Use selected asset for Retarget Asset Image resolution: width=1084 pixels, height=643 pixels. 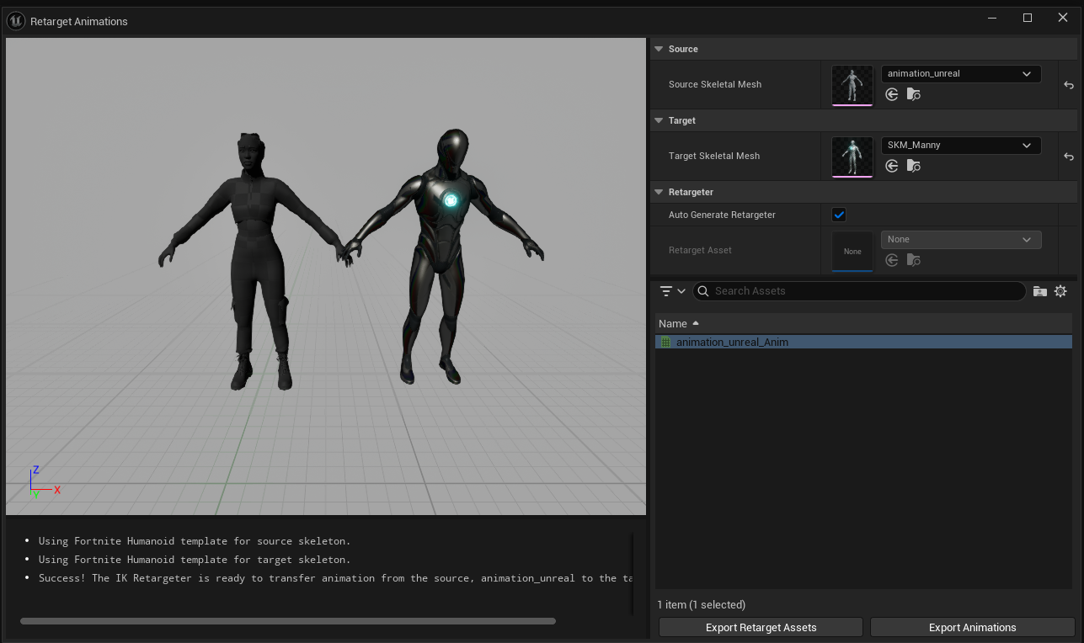coord(892,261)
